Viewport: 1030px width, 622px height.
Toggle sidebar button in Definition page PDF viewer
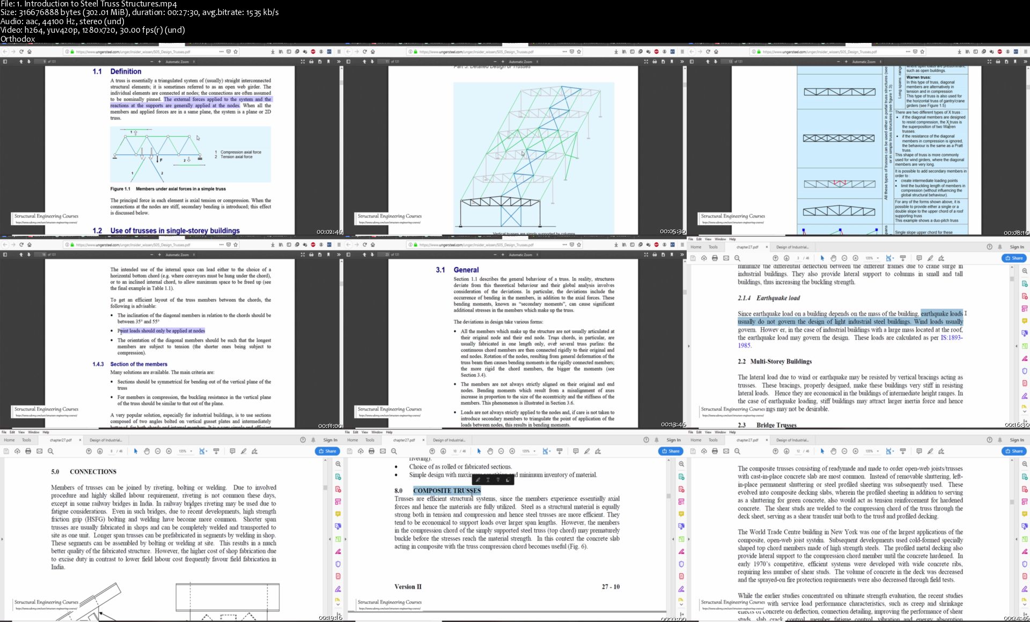(x=5, y=62)
